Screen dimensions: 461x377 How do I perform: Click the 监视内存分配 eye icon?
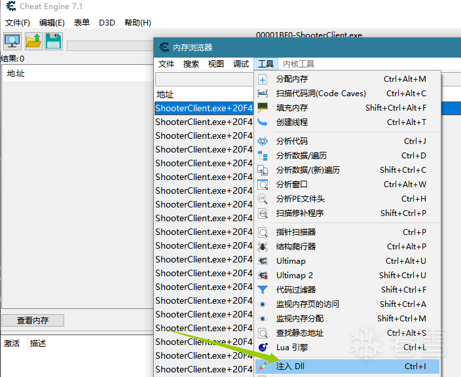point(263,319)
